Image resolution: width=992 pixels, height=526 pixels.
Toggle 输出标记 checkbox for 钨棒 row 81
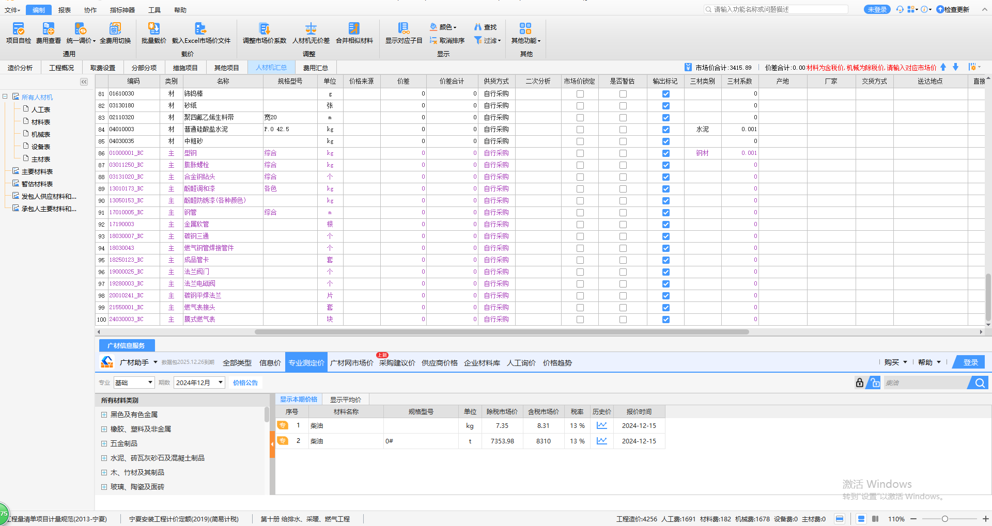point(666,94)
